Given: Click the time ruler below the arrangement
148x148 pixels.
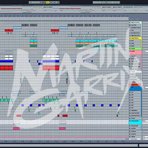Looking at the screenshot, I should 64,141.
